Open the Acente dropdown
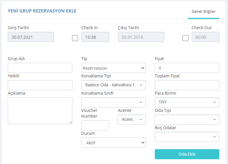Image resolution: width=228 pixels, height=164 pixels. (132, 120)
